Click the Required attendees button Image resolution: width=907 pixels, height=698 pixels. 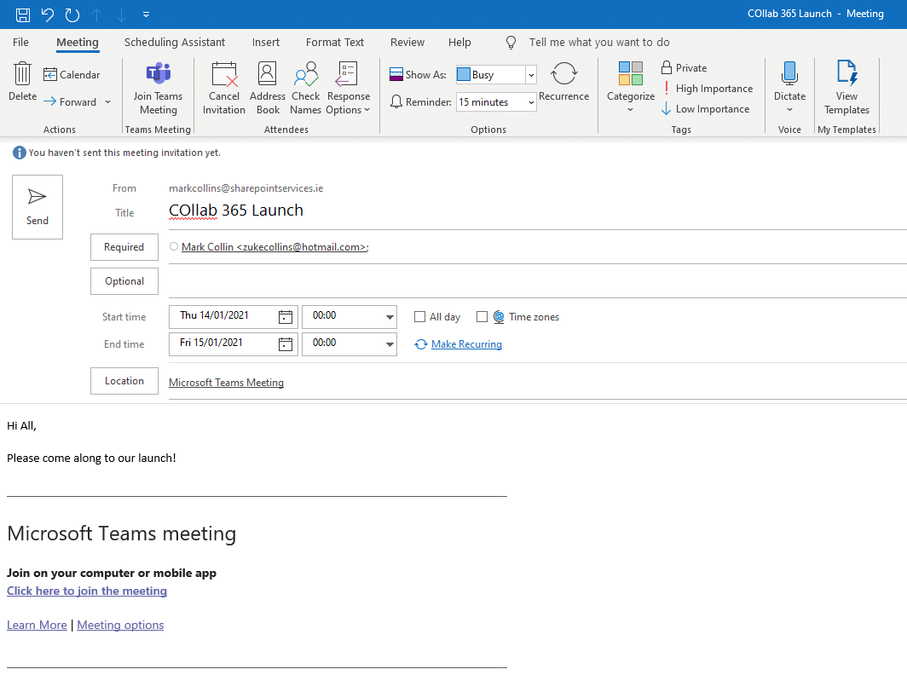click(124, 247)
